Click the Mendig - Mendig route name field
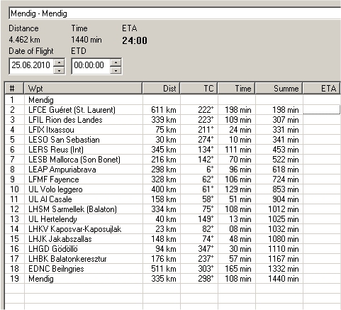The width and height of the screenshot is (341, 310). (175, 13)
